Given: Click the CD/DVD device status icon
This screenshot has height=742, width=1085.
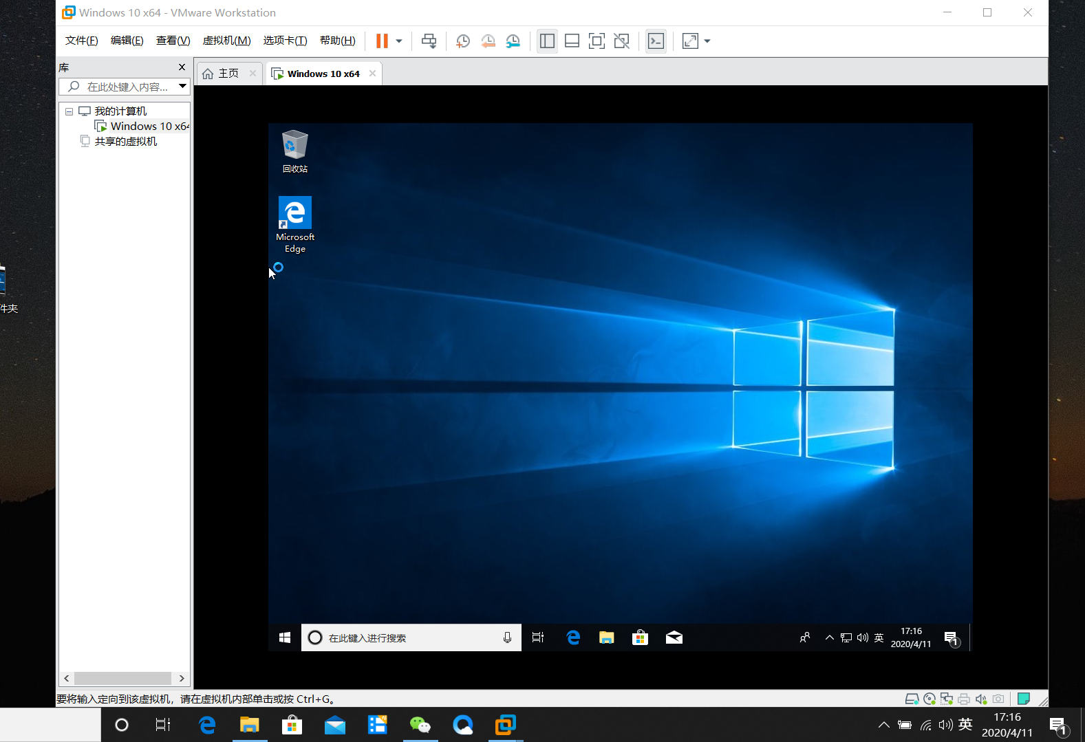Looking at the screenshot, I should point(930,699).
